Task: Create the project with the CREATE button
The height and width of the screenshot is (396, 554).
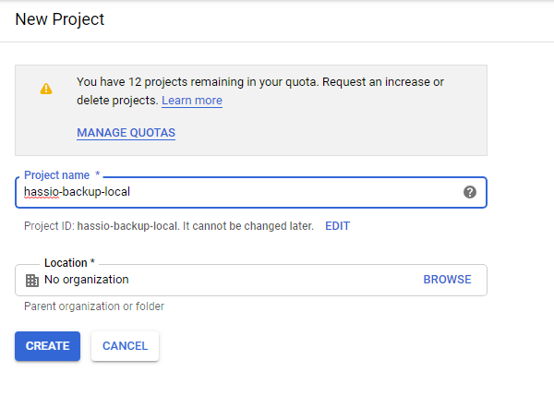Action: 47,346
